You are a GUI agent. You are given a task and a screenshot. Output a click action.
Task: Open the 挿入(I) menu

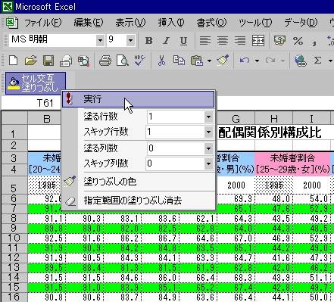click(171, 23)
